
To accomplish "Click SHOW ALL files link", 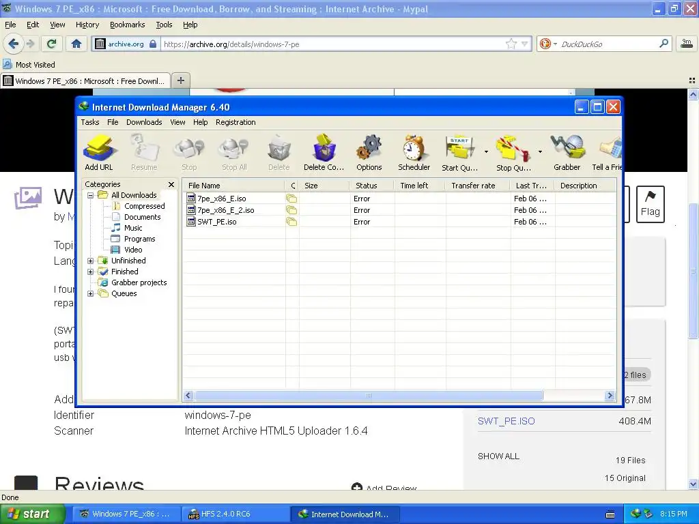I will [498, 456].
